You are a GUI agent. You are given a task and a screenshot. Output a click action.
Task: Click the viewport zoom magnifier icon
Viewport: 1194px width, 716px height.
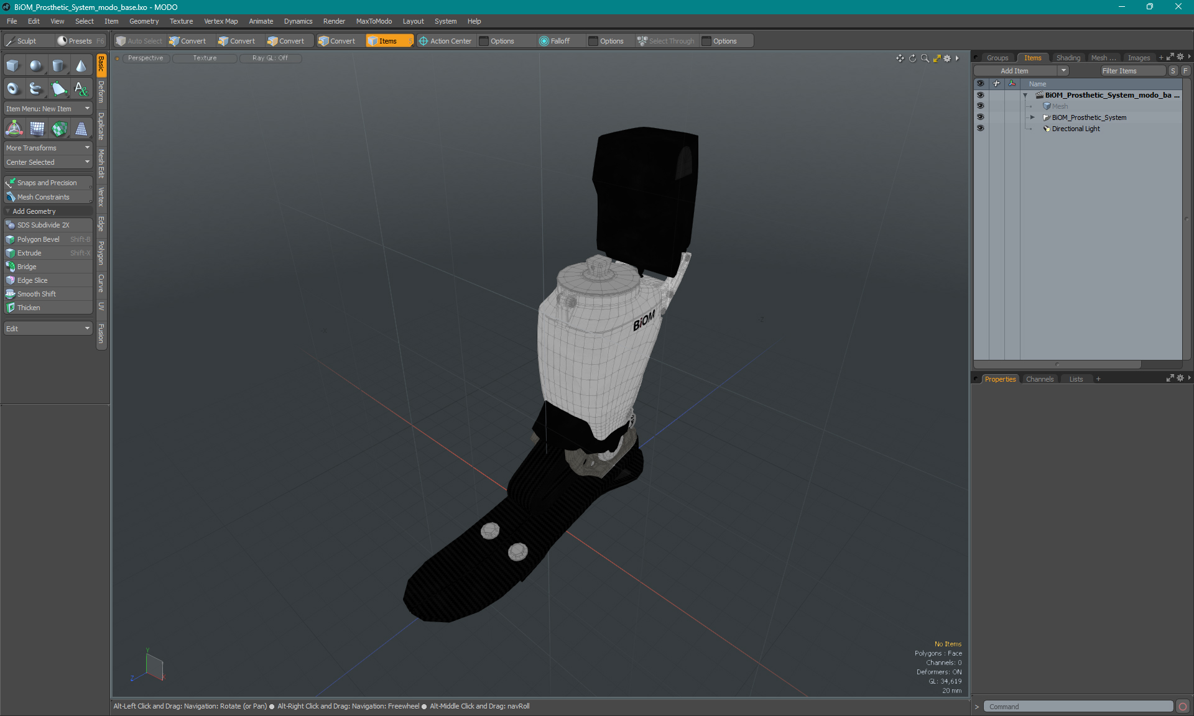[925, 58]
